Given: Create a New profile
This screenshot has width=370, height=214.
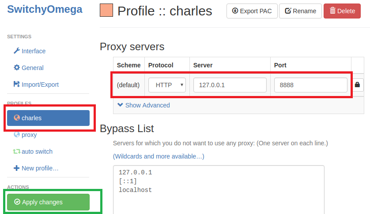Looking at the screenshot, I should pos(36,168).
